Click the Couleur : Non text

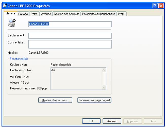(19, 65)
